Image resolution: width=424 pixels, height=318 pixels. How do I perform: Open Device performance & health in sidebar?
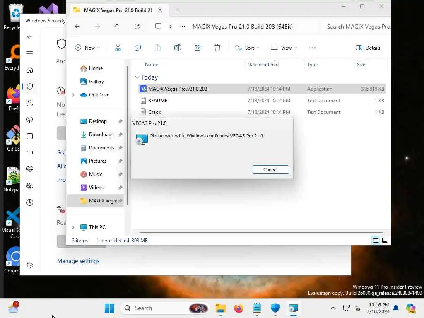(30, 169)
